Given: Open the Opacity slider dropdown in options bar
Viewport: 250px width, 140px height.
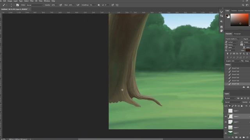Looking at the screenshot, I should pos(57,5).
